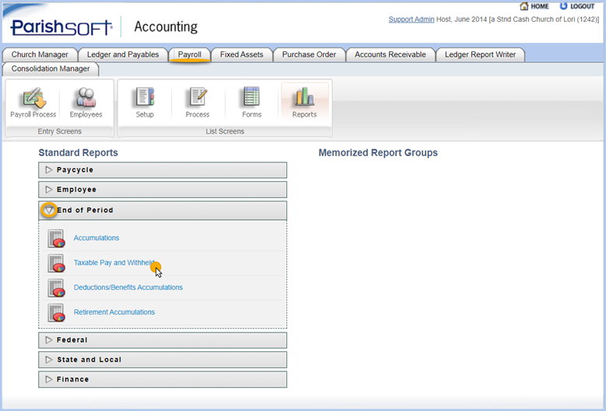The height and width of the screenshot is (411, 606).
Task: Select the Payroll tab
Action: click(189, 55)
